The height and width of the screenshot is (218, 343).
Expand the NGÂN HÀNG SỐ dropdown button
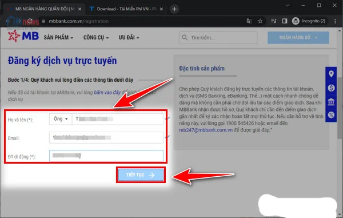pos(298,37)
